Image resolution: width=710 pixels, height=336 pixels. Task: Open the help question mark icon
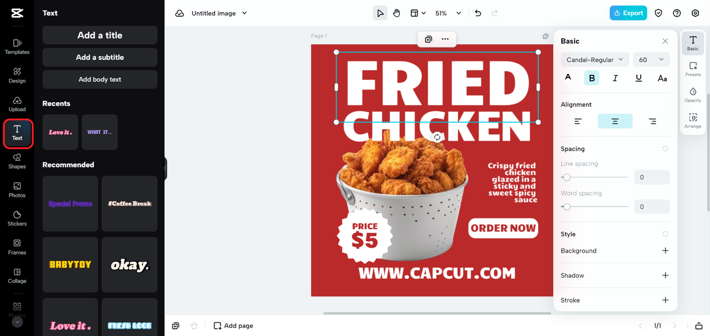677,13
